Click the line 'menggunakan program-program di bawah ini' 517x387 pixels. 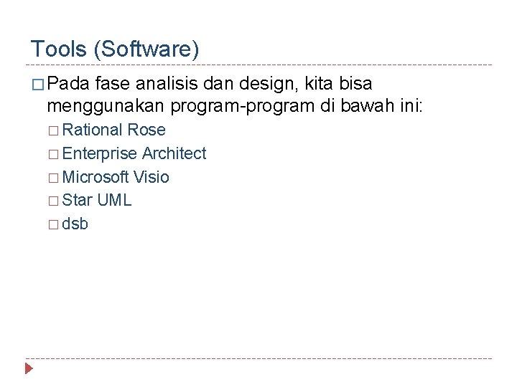click(x=235, y=106)
